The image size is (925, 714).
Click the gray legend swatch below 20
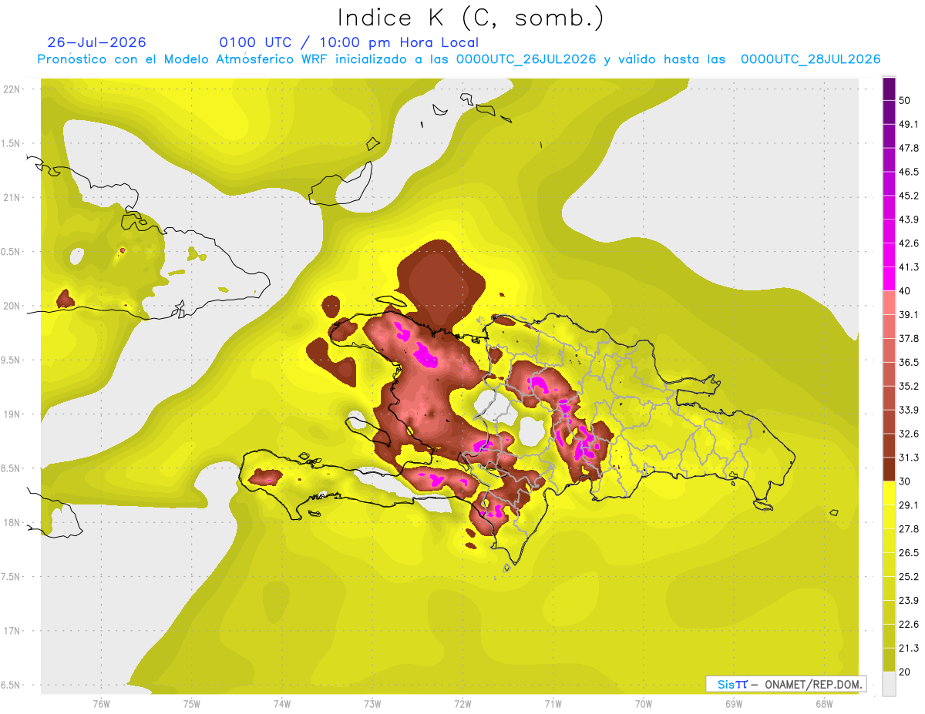pyautogui.click(x=890, y=684)
